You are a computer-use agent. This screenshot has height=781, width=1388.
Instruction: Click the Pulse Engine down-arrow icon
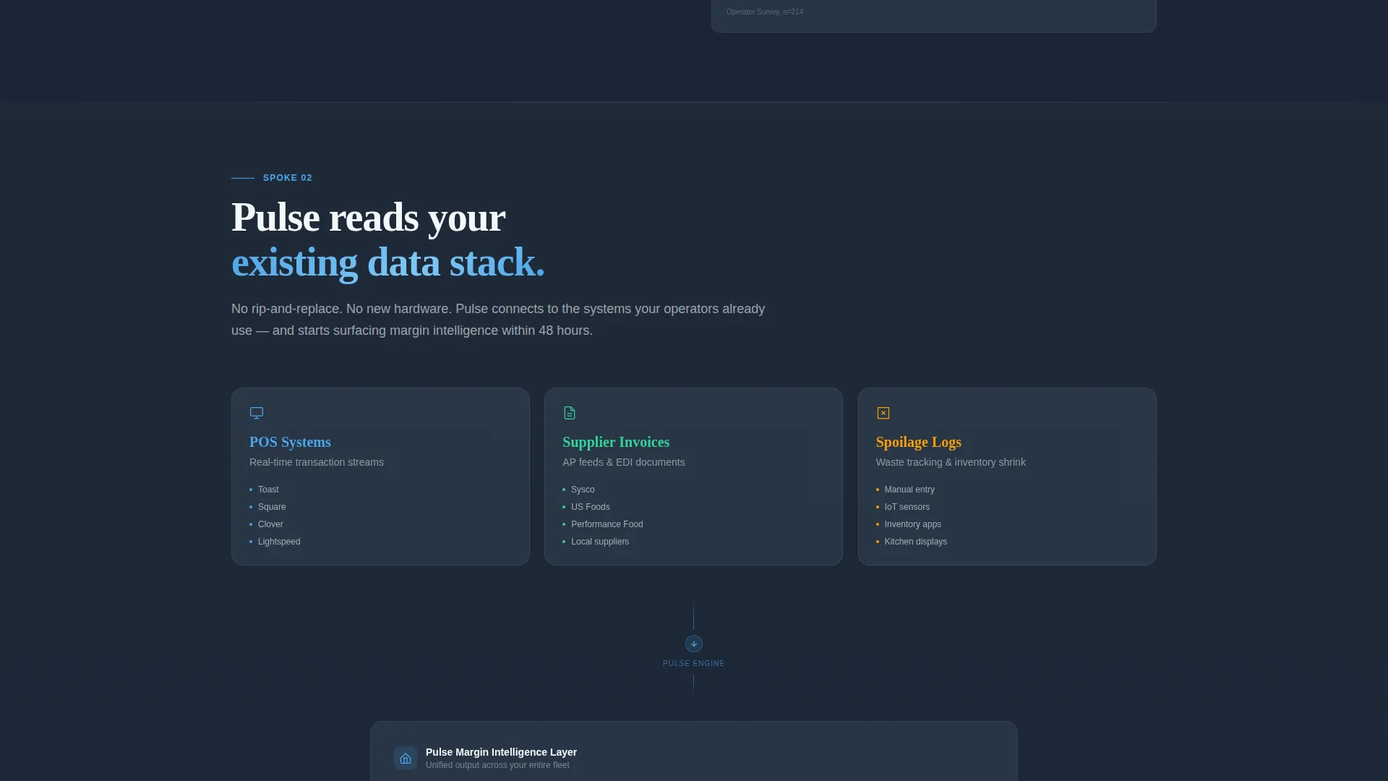coord(694,644)
